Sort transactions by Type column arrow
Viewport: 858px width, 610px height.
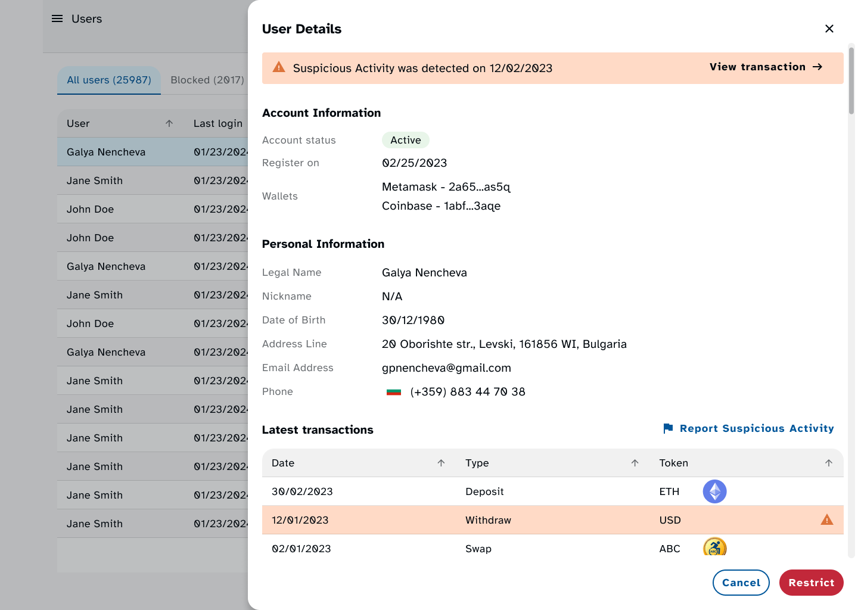pos(635,463)
